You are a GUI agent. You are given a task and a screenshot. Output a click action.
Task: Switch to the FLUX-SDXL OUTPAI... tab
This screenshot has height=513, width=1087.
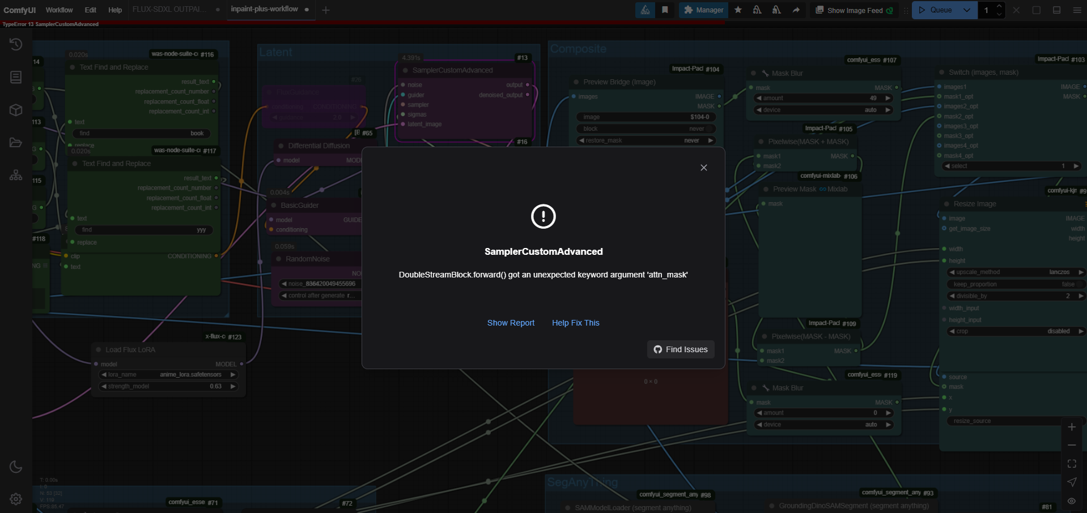click(x=169, y=10)
